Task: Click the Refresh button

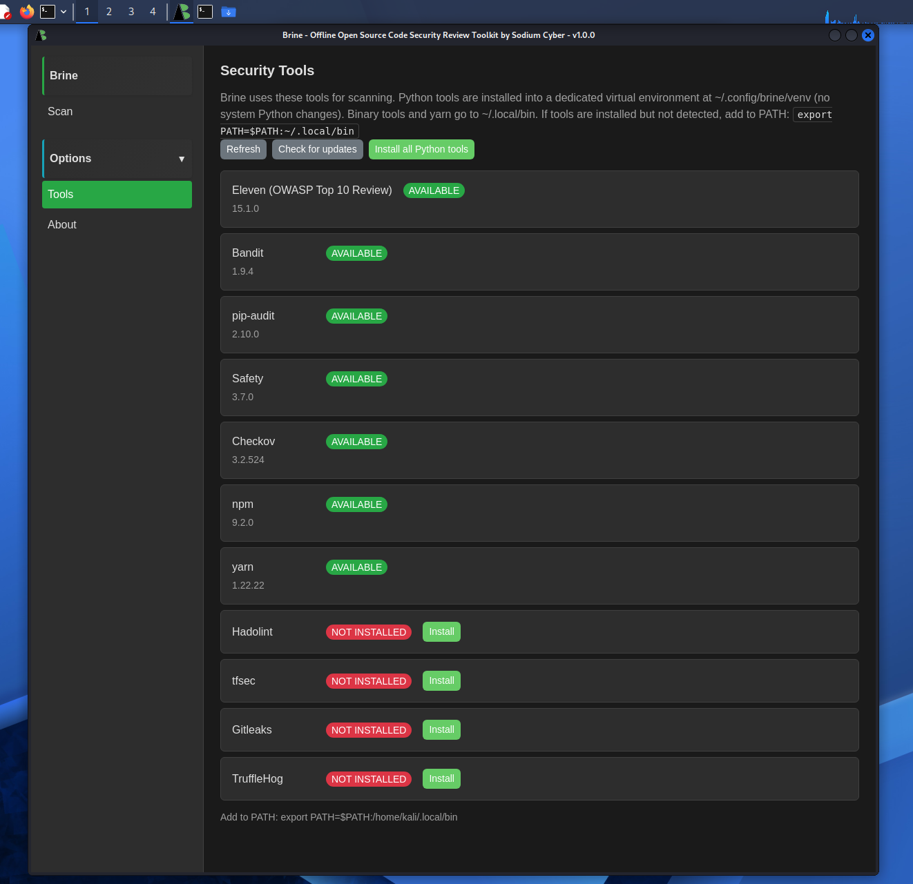Action: [x=243, y=149]
